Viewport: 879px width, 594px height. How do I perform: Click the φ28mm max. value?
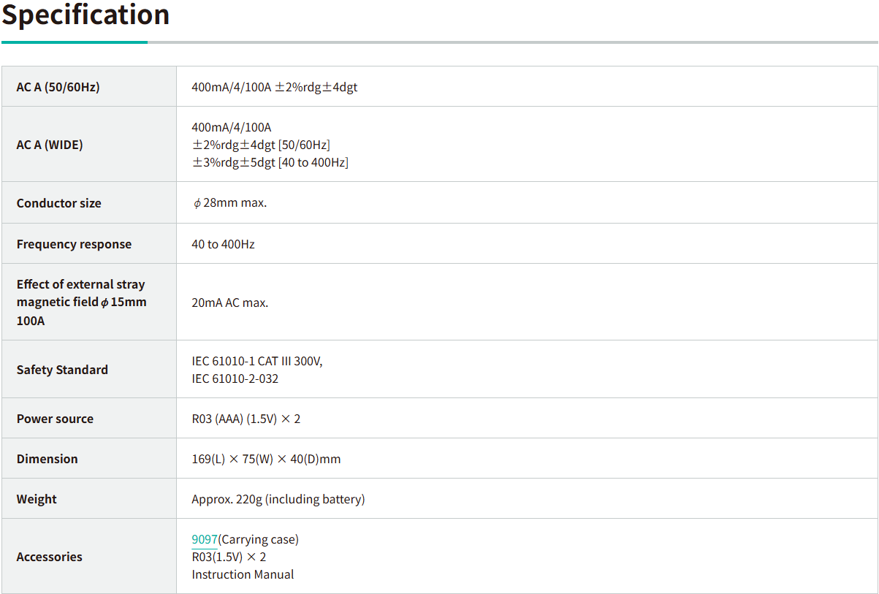click(x=229, y=203)
